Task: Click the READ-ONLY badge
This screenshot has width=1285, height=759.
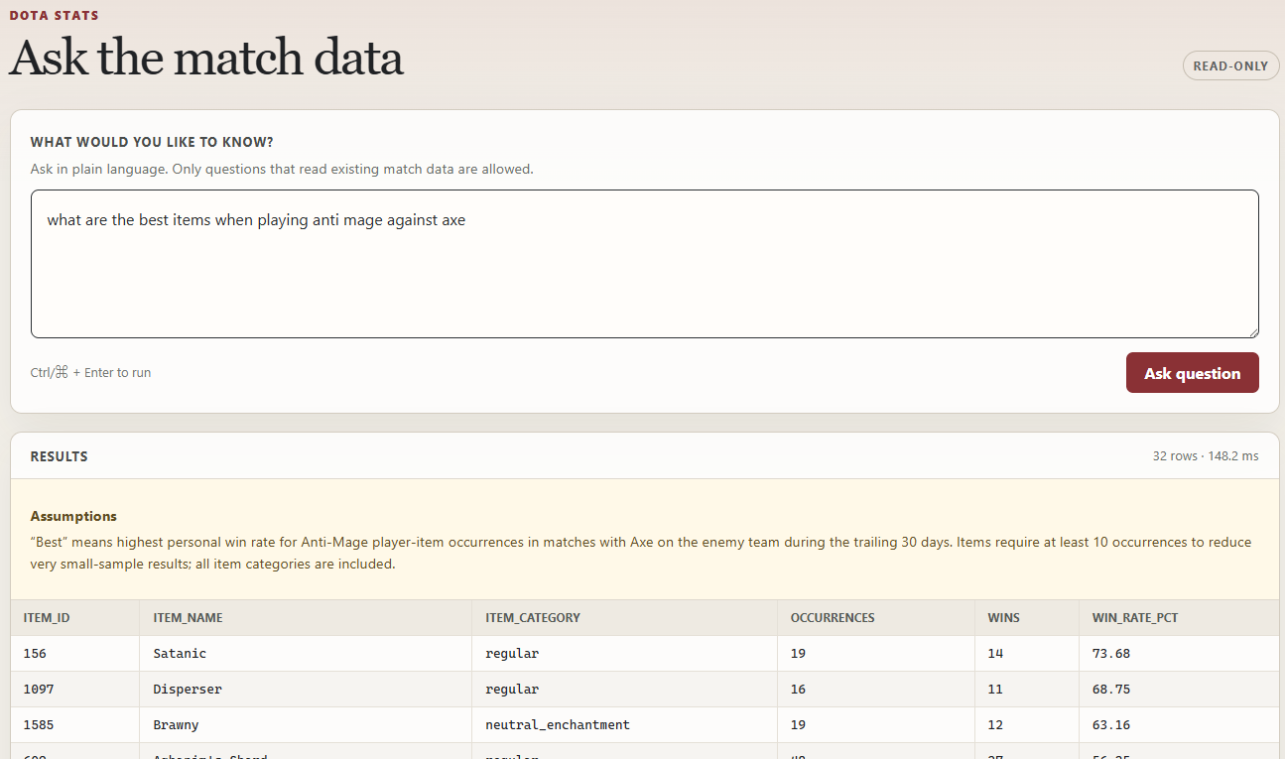Action: coord(1230,66)
